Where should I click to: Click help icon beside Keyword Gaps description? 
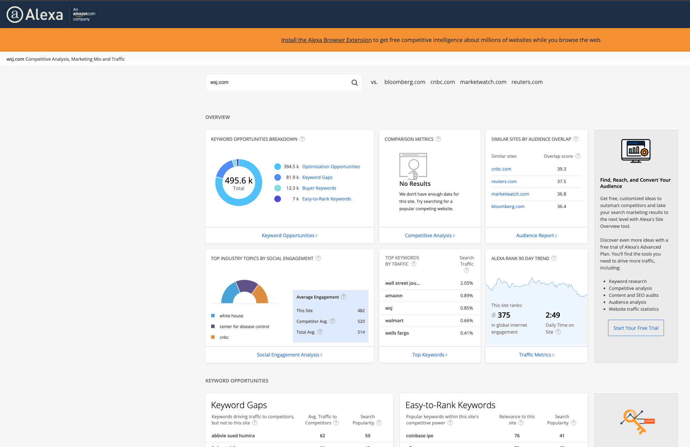click(x=255, y=423)
